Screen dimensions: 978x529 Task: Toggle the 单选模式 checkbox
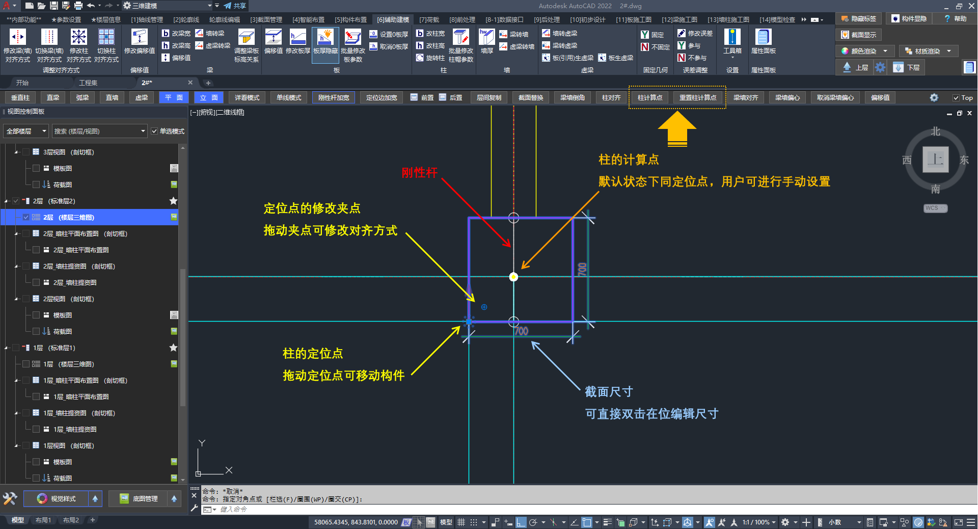(154, 131)
